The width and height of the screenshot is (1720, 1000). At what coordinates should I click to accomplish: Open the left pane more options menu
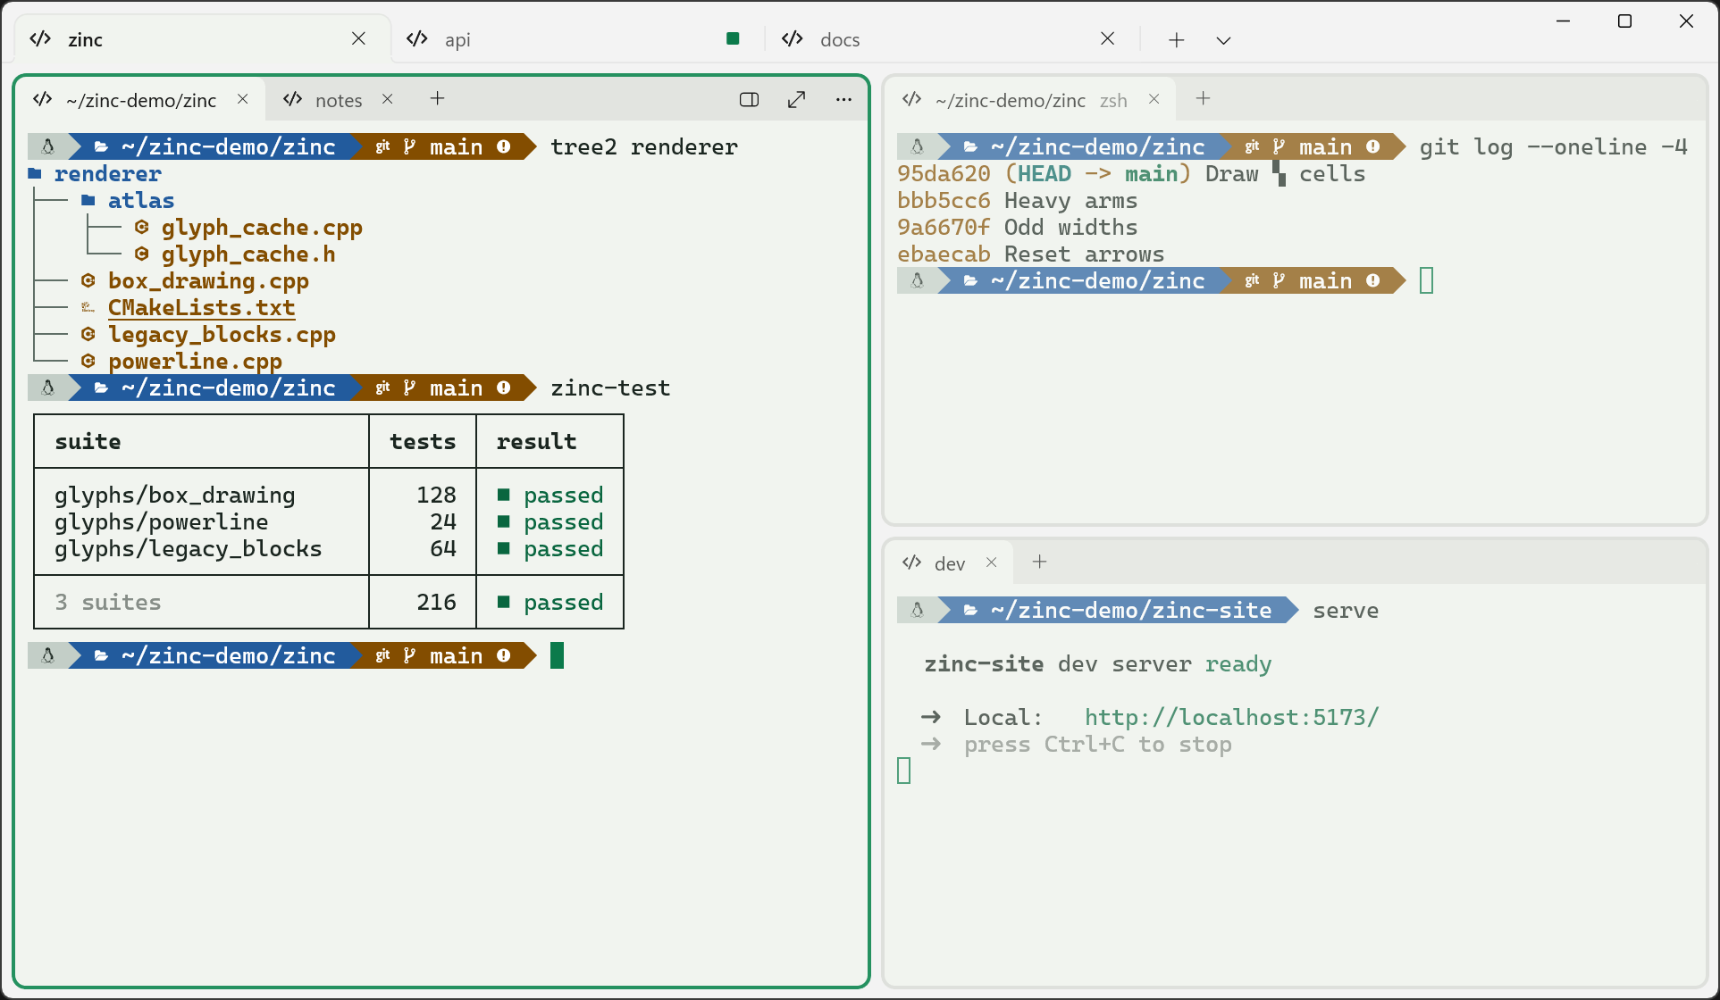coord(843,100)
